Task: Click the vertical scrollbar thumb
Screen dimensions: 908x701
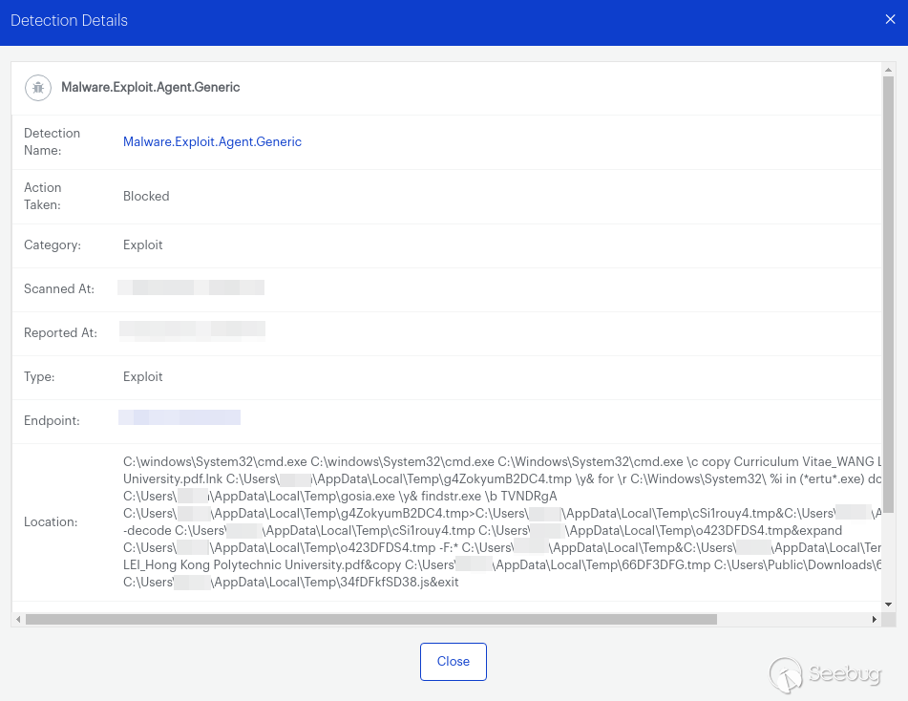Action: coord(888,294)
